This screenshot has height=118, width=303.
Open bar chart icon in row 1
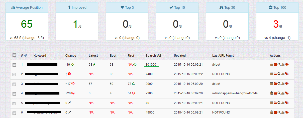pos(283,65)
